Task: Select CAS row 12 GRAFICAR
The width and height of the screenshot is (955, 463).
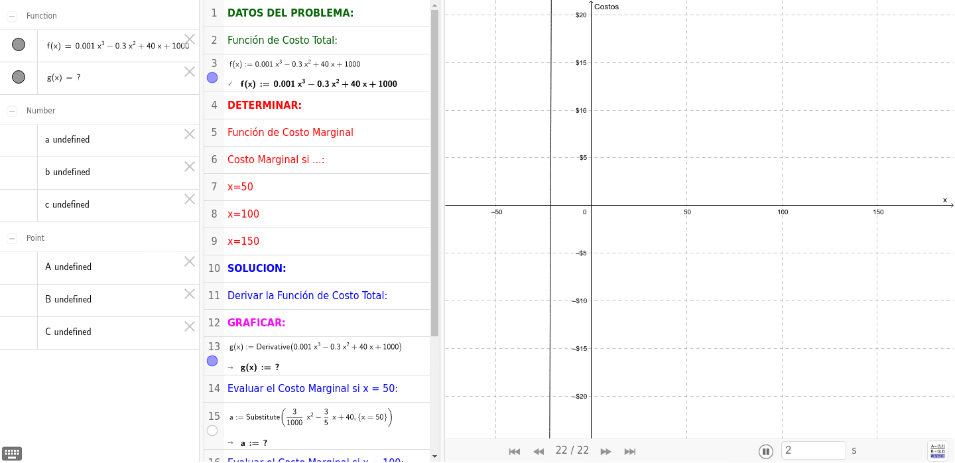Action: pyautogui.click(x=317, y=322)
